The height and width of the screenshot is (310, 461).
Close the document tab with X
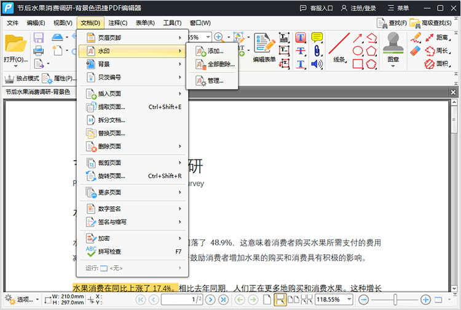pos(453,92)
